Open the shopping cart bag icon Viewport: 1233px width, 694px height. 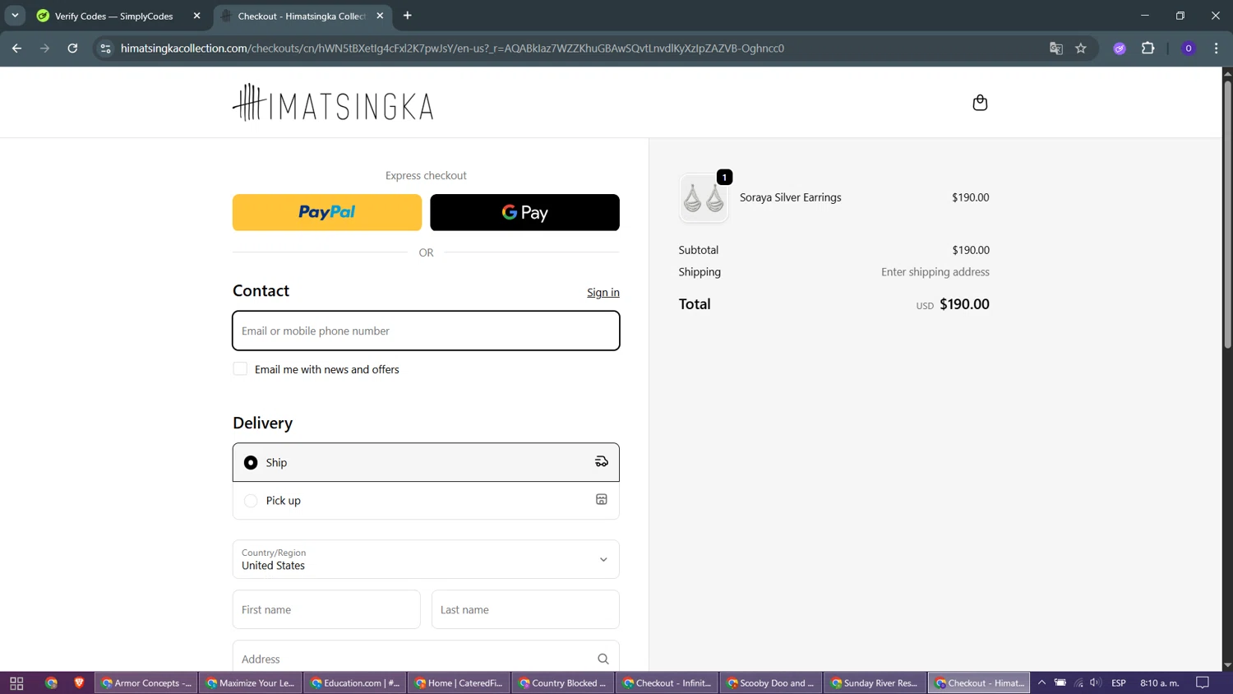[980, 103]
